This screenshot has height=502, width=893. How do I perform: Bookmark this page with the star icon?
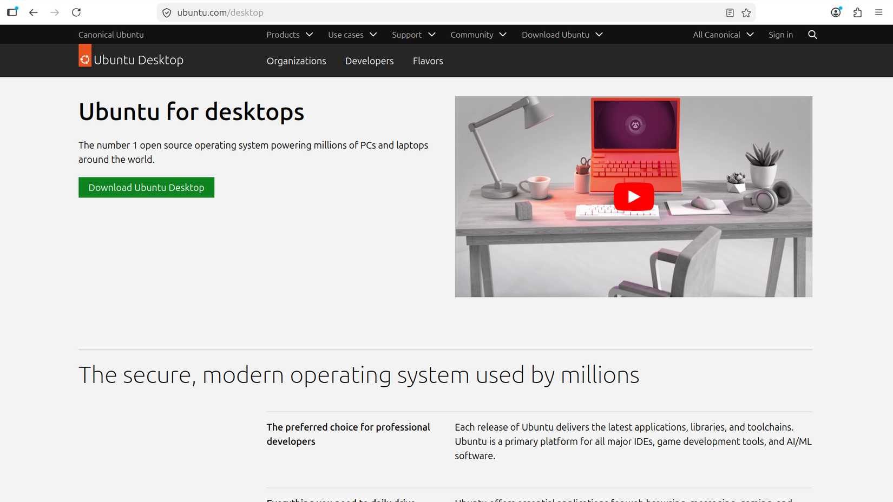746,12
